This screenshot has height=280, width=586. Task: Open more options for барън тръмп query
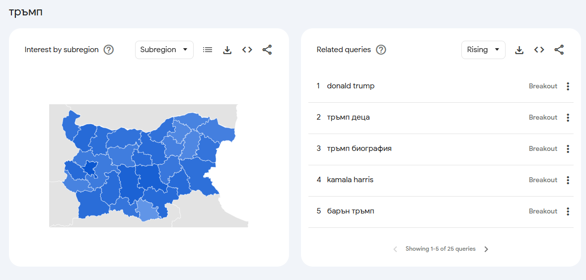[568, 211]
